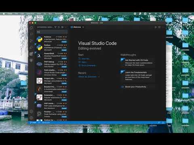
Task: Refresh the extensions list
Action: pos(59,27)
